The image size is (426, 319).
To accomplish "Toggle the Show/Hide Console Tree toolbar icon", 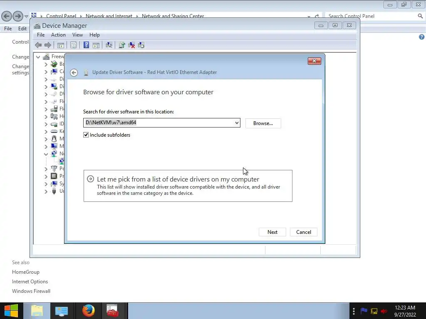I will [61, 45].
